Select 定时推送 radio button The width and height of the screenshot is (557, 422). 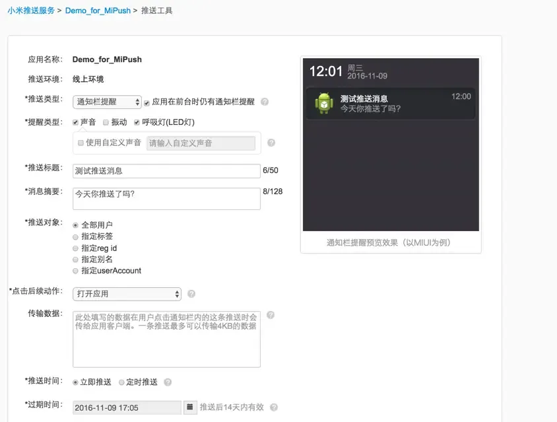coord(121,382)
